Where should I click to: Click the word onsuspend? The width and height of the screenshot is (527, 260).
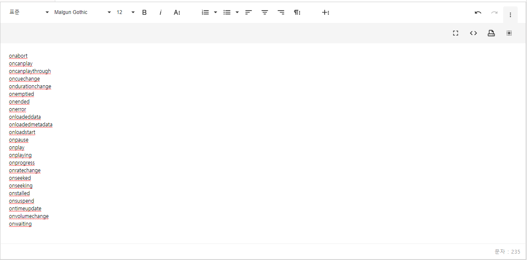22,201
